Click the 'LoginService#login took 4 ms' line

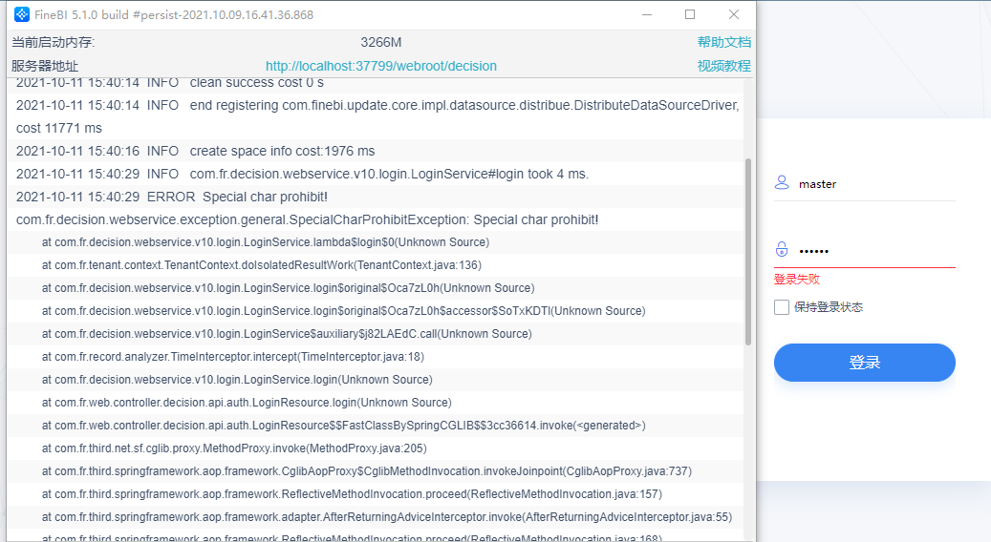point(302,174)
